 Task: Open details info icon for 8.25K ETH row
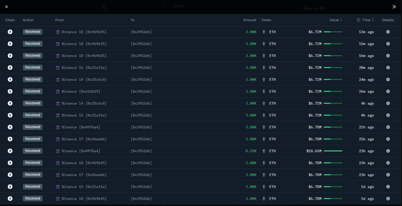388,151
